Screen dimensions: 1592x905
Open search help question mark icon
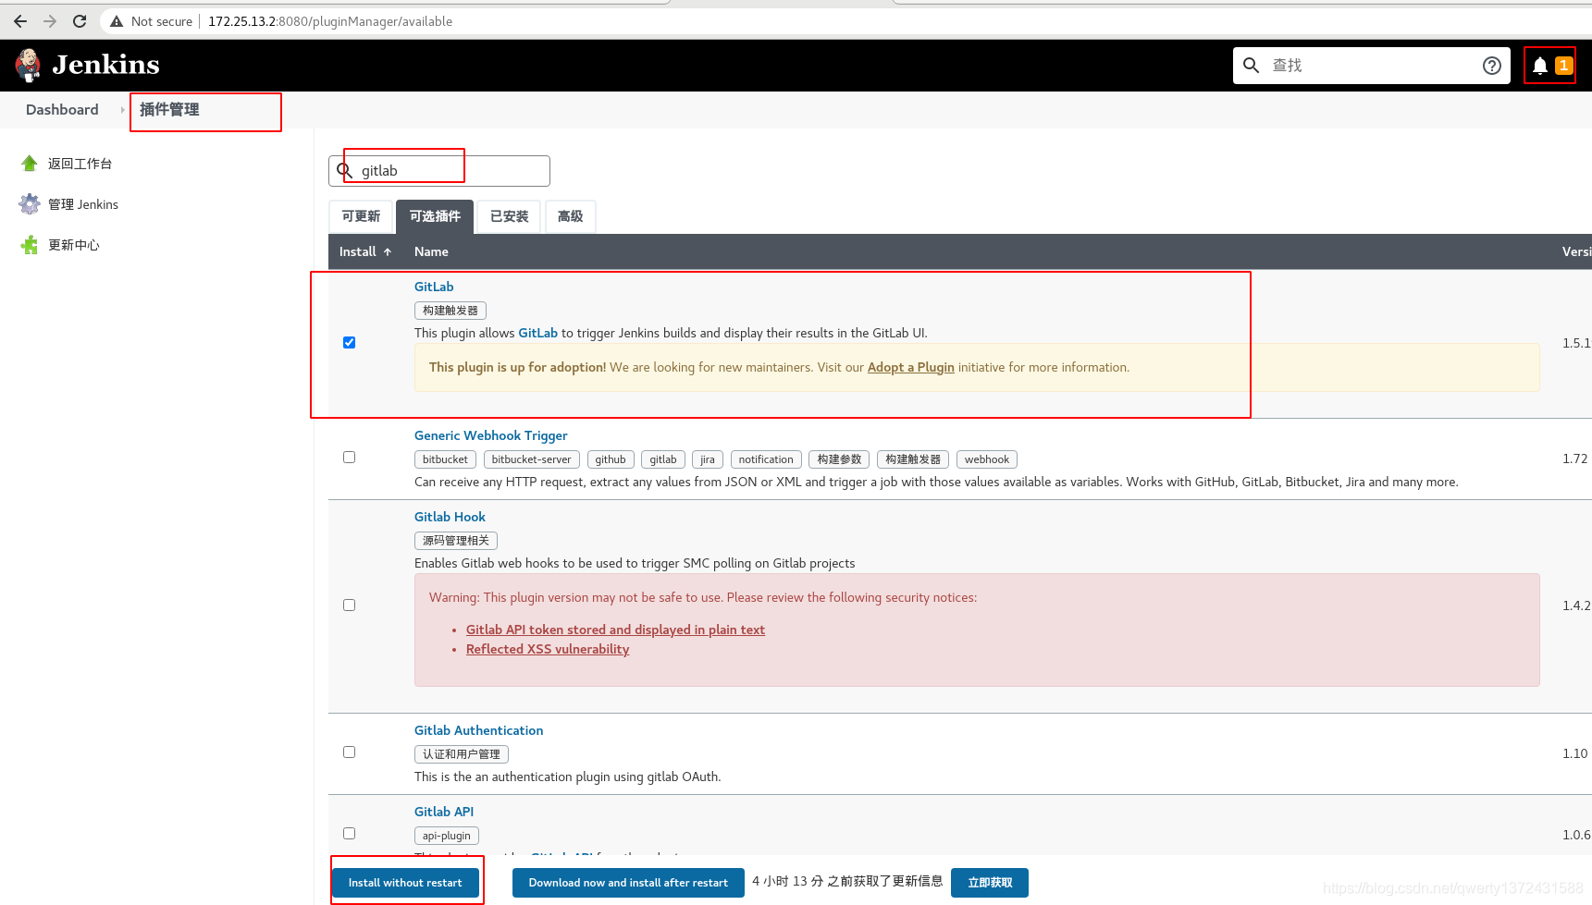pos(1491,65)
